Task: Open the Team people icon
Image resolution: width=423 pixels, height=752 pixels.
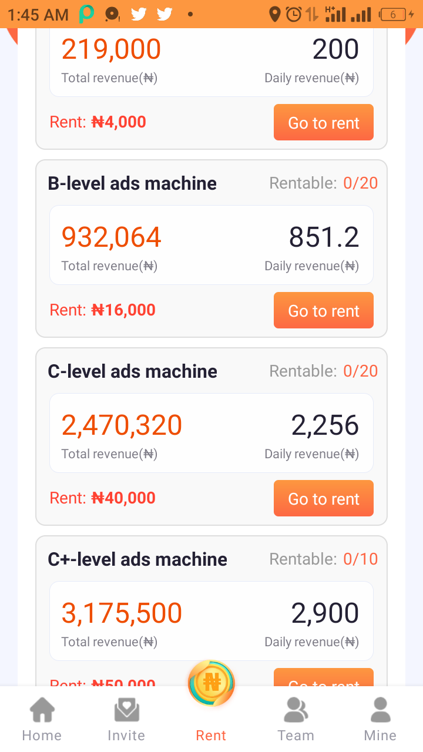Action: [296, 710]
